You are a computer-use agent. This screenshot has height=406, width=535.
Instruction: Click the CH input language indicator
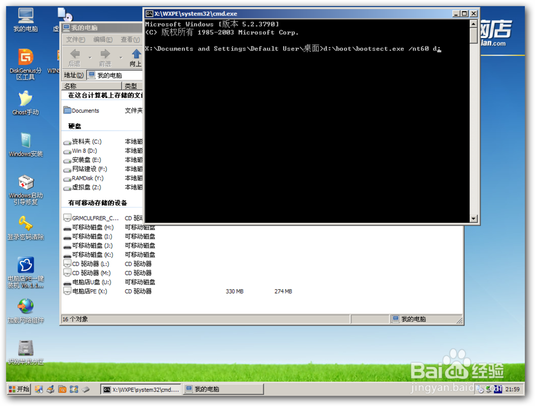(x=498, y=389)
